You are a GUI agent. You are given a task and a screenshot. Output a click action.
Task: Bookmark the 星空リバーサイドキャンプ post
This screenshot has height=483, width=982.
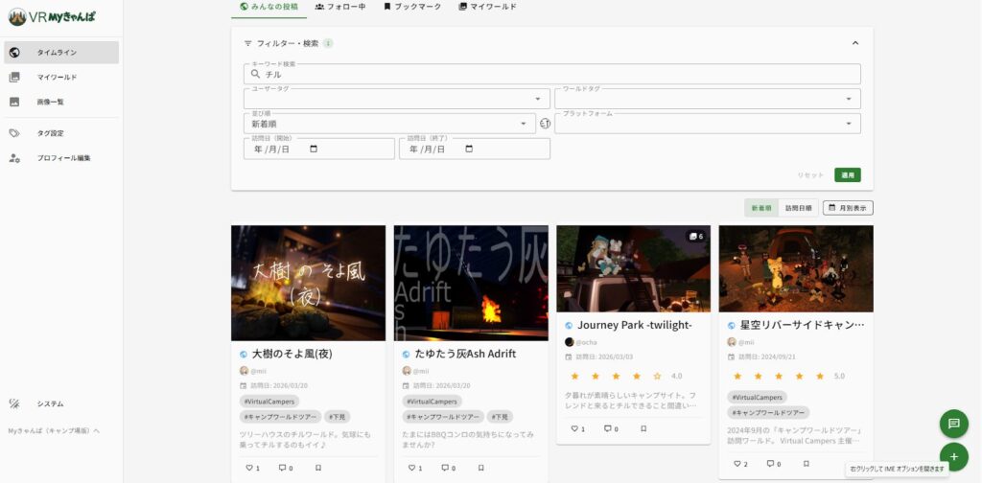tap(807, 464)
